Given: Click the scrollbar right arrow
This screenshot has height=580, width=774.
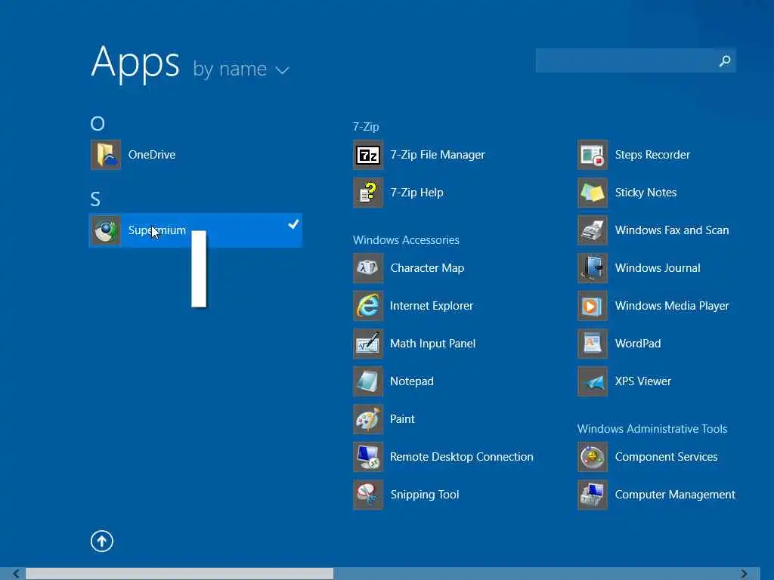Looking at the screenshot, I should point(744,574).
